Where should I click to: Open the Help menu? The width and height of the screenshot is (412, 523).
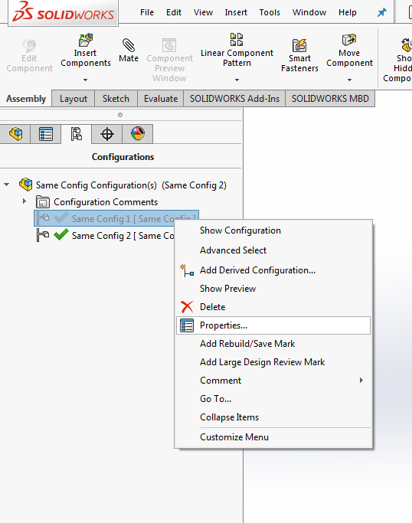(347, 12)
